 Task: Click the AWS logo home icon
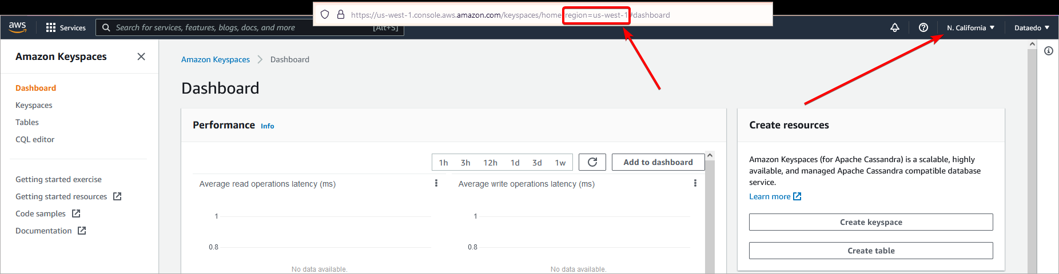click(x=18, y=27)
